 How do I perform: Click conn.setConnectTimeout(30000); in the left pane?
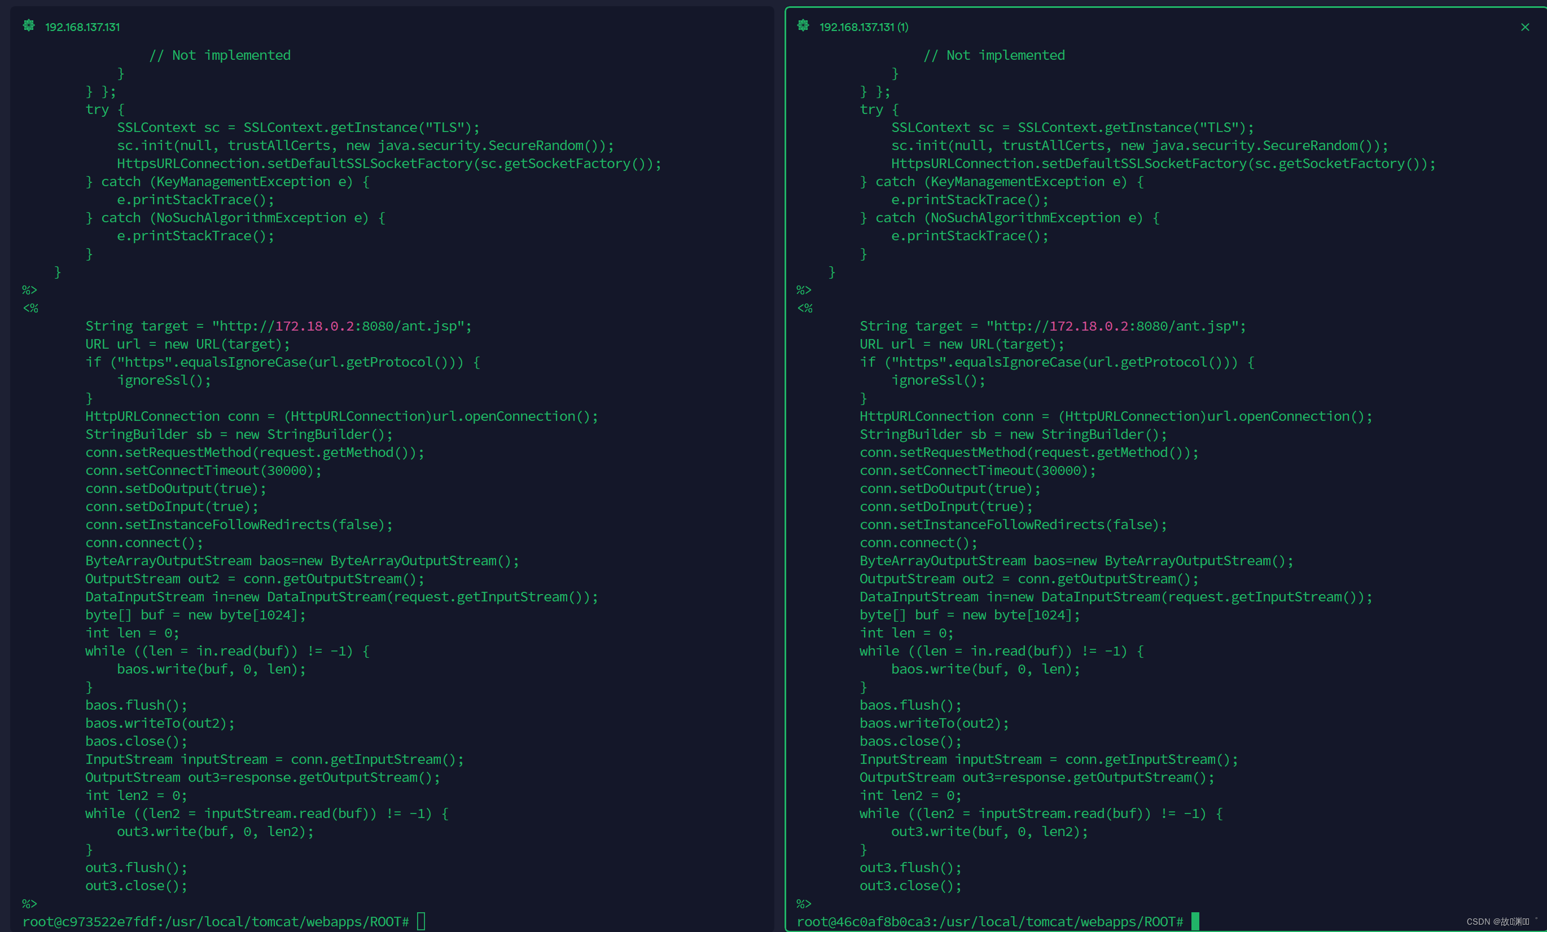(203, 471)
